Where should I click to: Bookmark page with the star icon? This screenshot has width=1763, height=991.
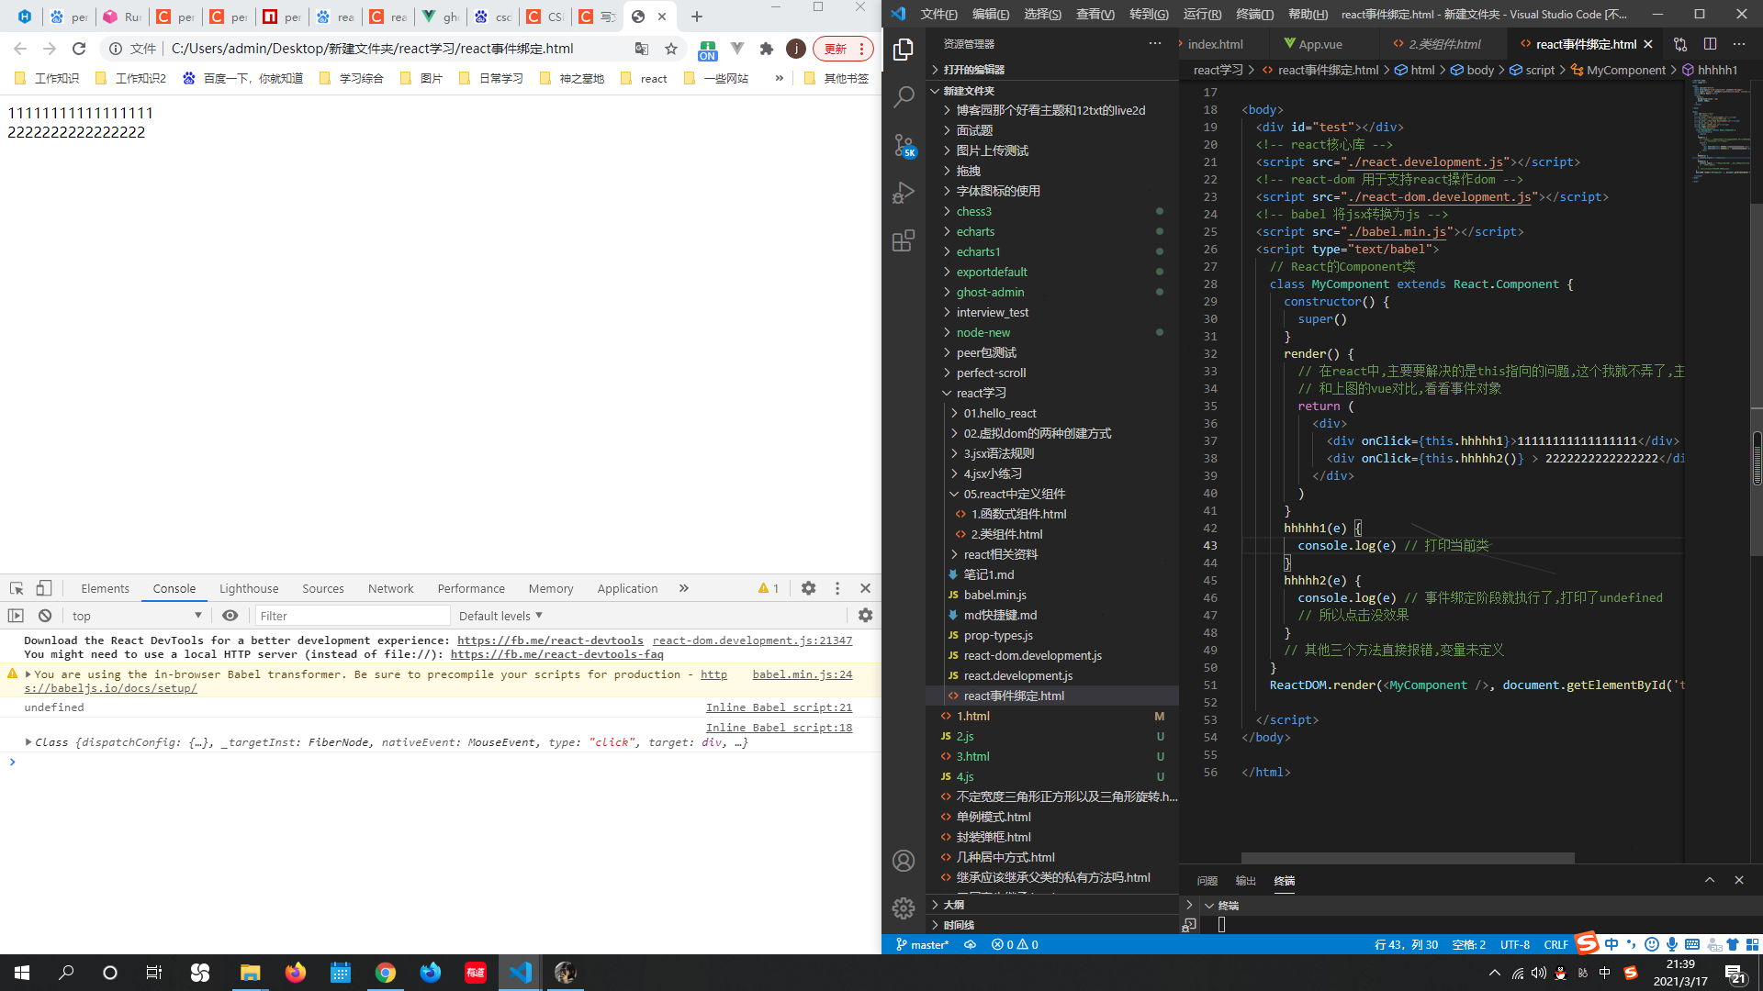point(671,49)
